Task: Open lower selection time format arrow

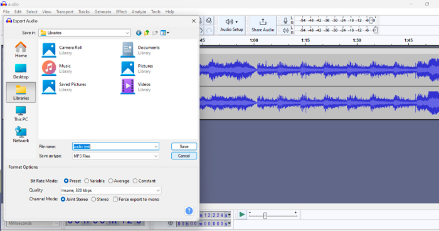Action: tap(230, 223)
